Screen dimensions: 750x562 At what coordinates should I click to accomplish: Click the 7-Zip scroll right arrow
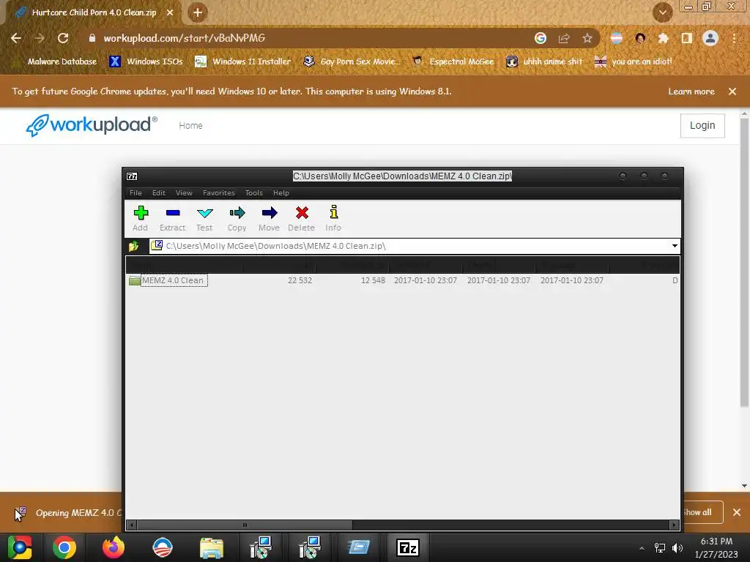(675, 525)
